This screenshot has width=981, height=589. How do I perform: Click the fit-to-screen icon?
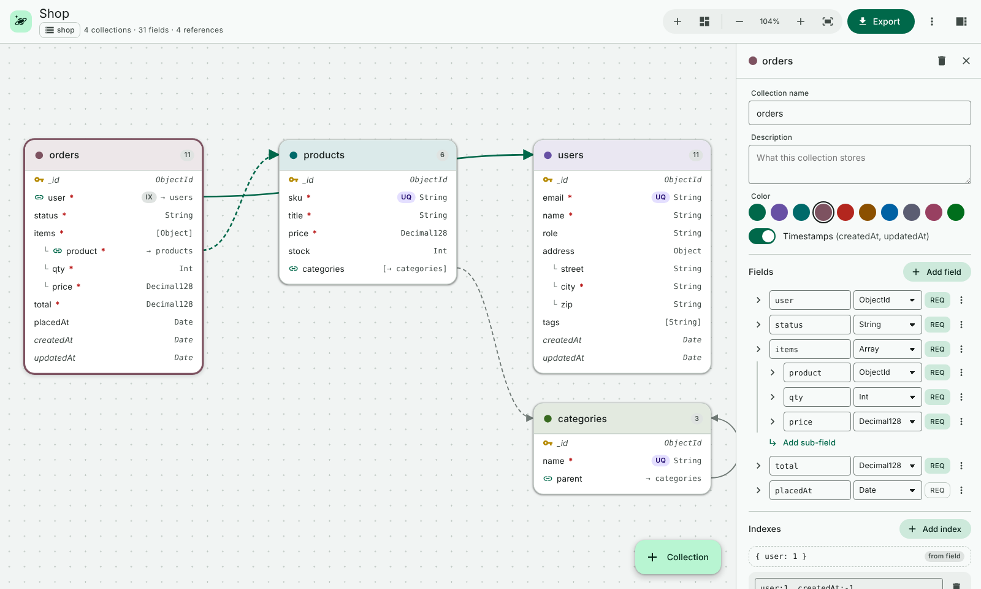tap(828, 21)
